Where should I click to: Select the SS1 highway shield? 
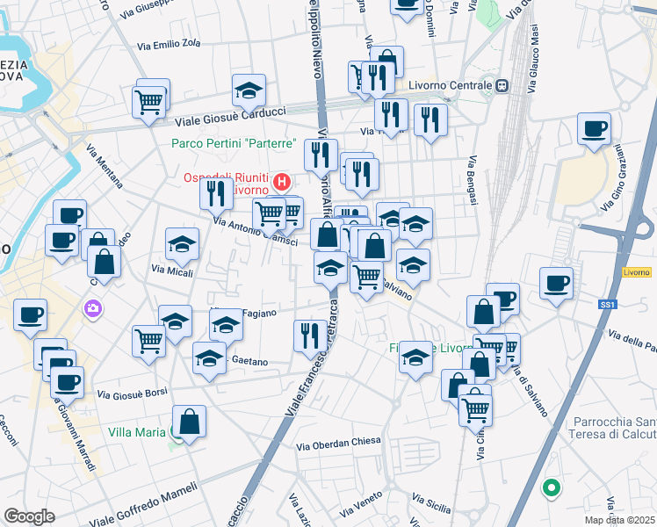click(x=608, y=305)
